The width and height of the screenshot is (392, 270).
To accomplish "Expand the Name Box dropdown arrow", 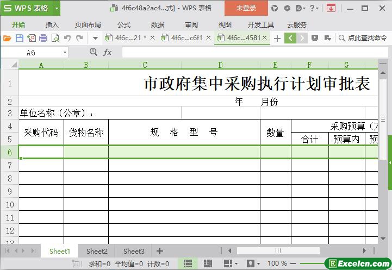I will click(x=65, y=53).
